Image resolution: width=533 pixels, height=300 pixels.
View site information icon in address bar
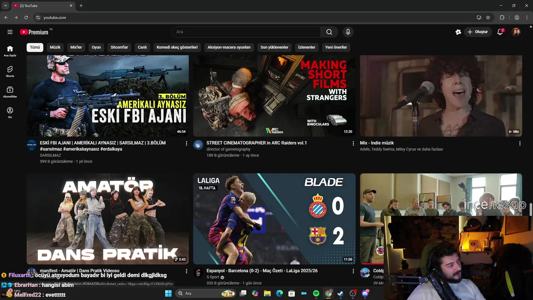[x=37, y=17]
